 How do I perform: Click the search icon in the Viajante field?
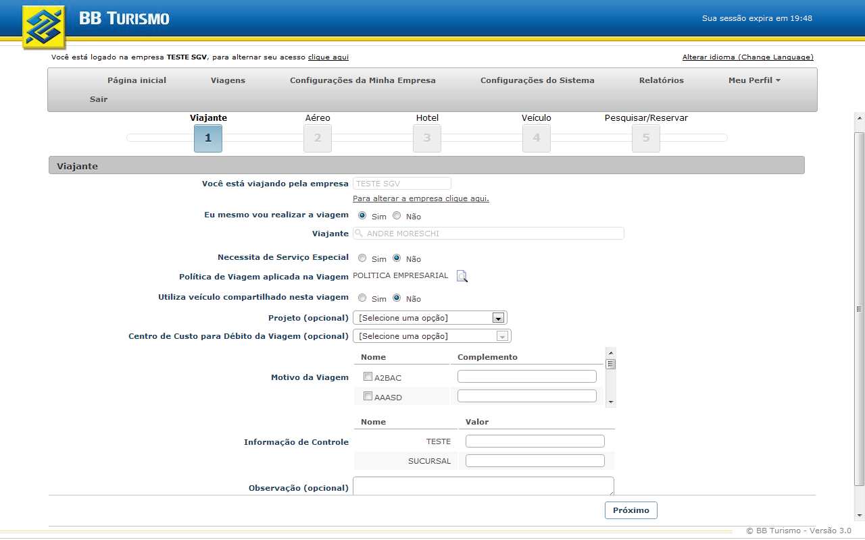pyautogui.click(x=360, y=233)
